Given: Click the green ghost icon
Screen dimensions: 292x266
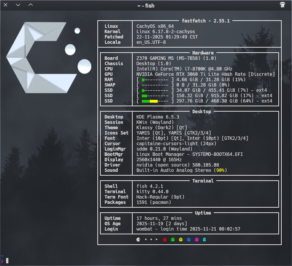Looking at the screenshot, I should (173, 240).
